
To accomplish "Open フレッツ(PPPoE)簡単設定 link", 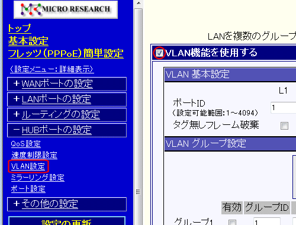I will tap(66, 53).
